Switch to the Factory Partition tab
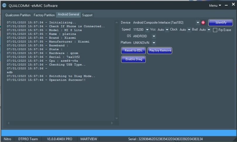 (x=44, y=15)
